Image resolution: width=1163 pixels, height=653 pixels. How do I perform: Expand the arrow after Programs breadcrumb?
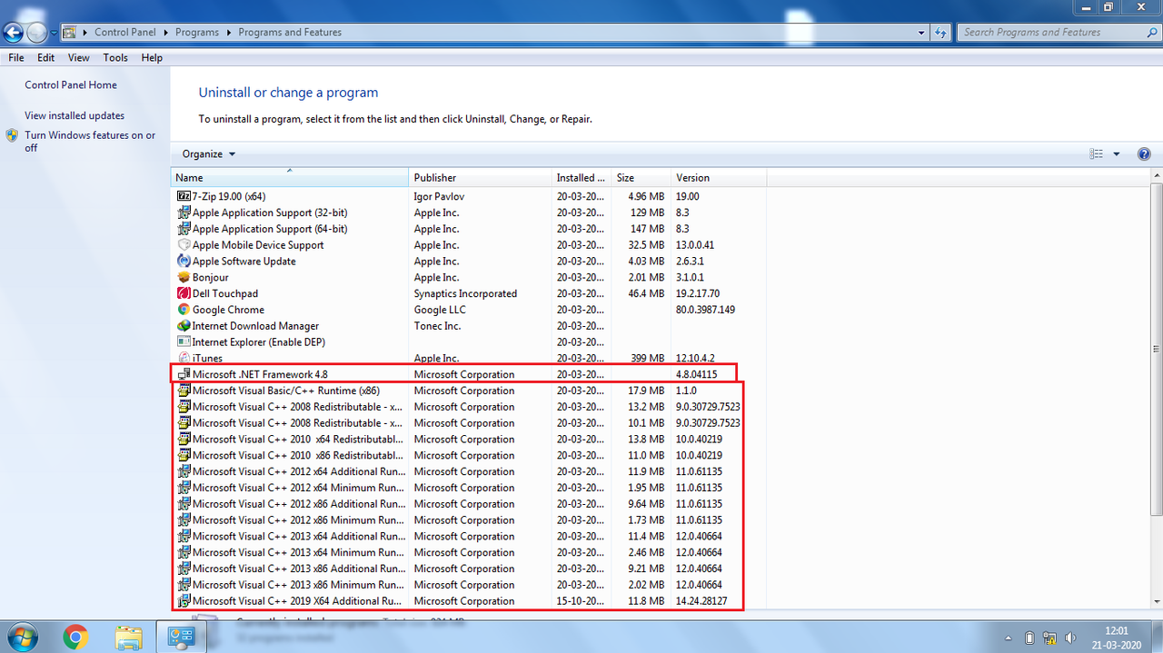pyautogui.click(x=229, y=33)
